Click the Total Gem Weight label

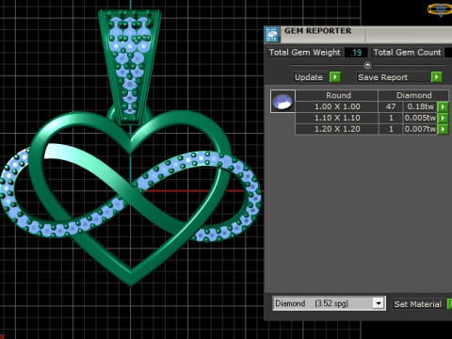coord(304,52)
